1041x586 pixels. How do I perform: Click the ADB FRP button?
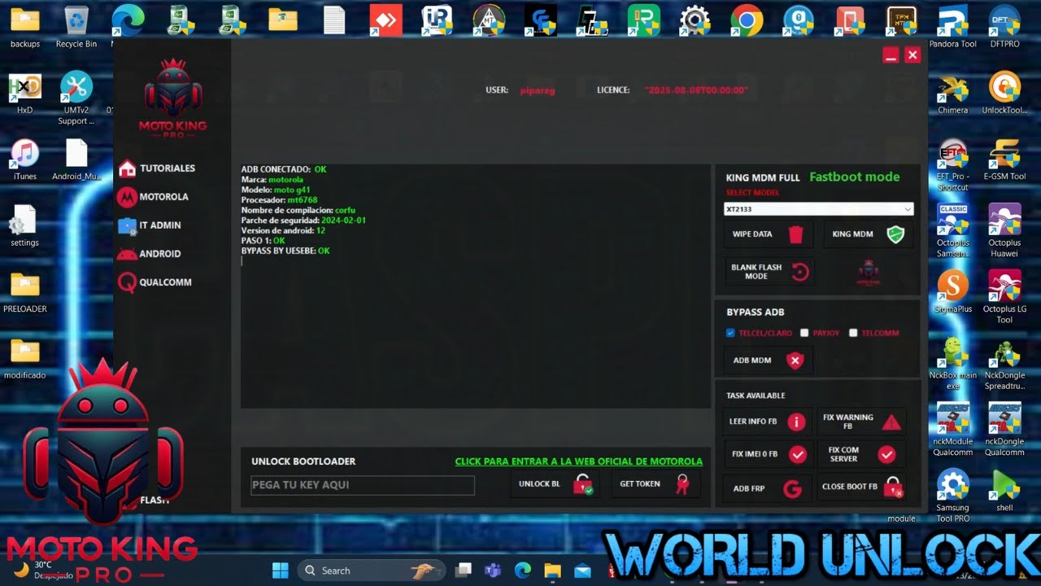coord(768,488)
